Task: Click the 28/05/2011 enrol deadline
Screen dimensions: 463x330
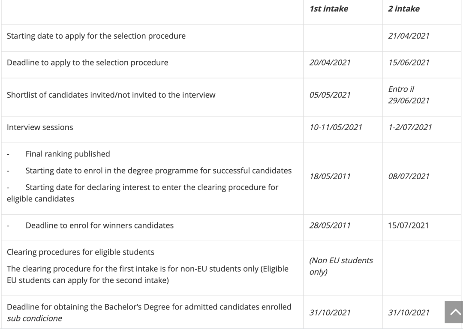Action: click(330, 225)
